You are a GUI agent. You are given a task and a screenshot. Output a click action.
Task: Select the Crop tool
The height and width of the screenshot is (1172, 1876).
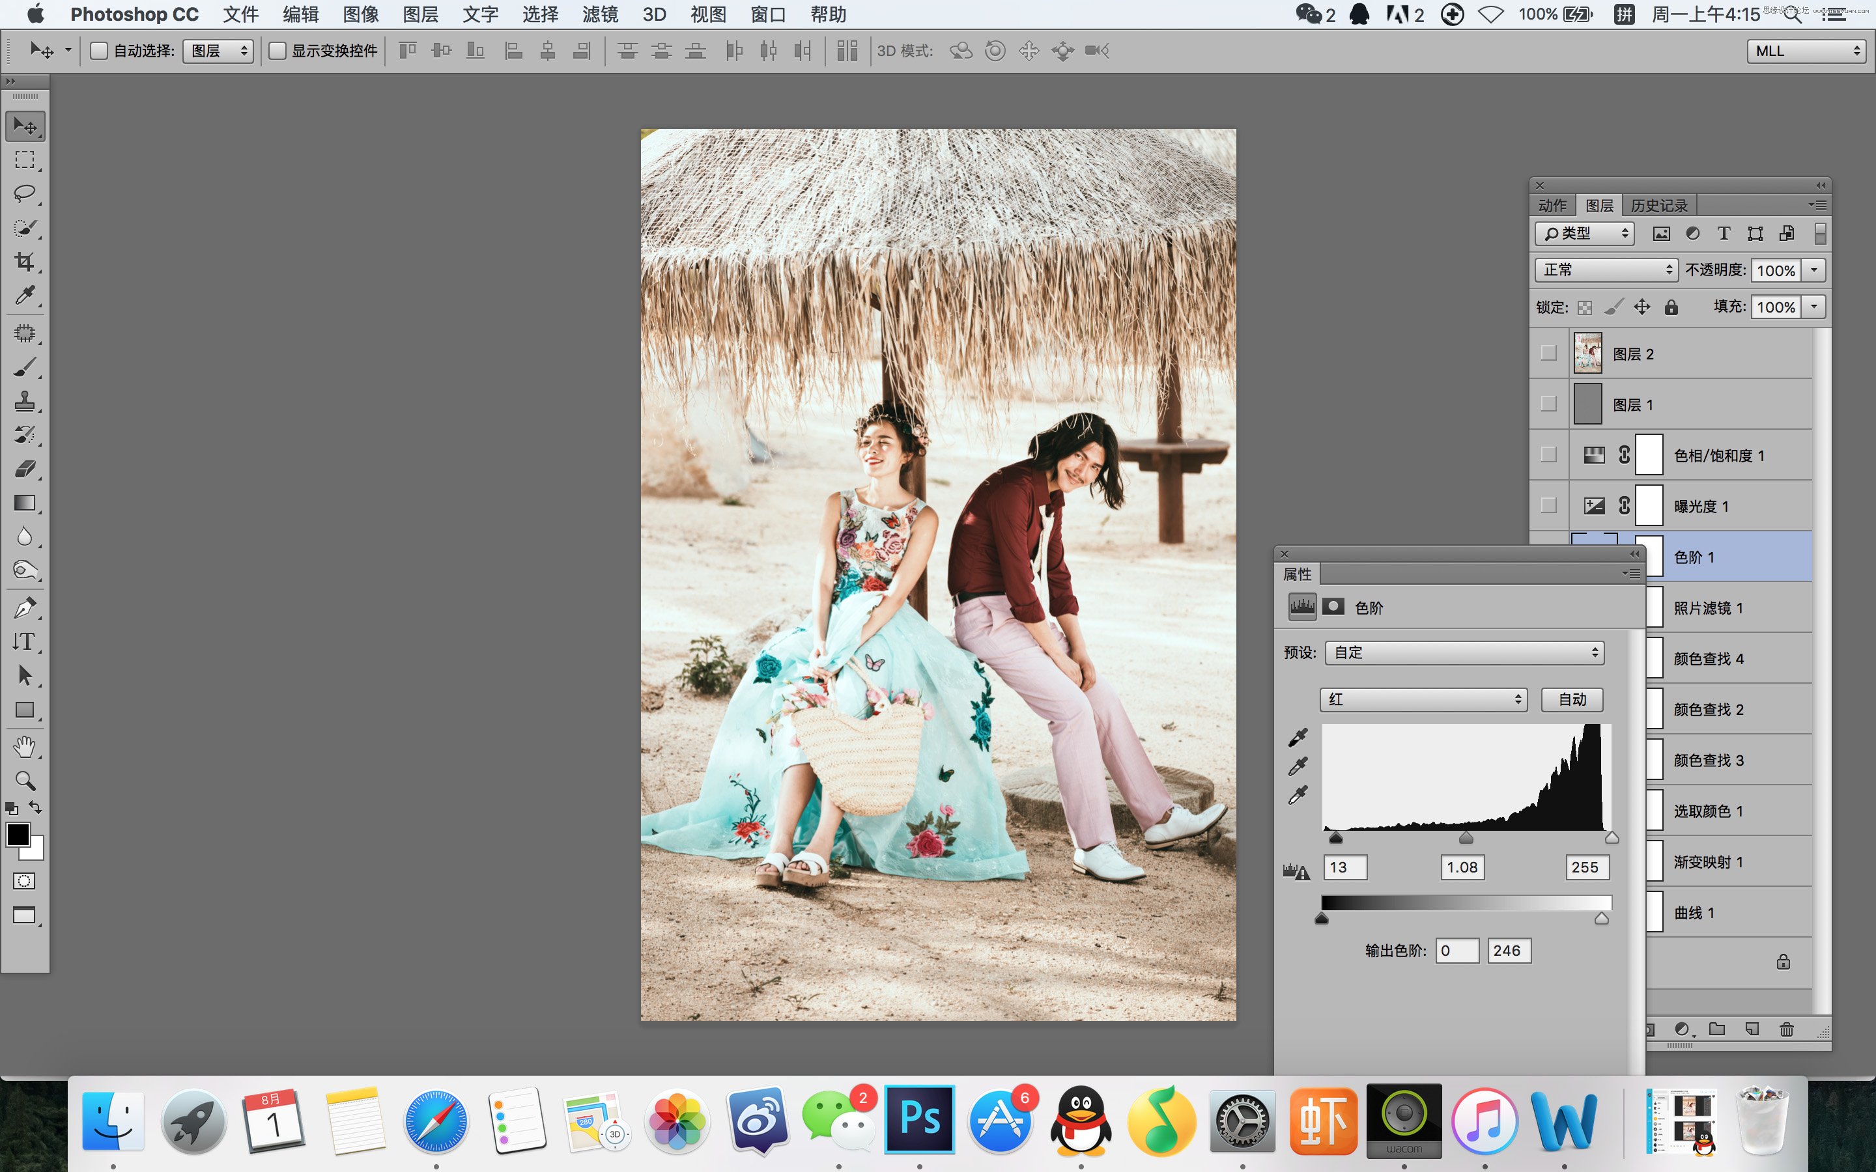click(x=25, y=262)
